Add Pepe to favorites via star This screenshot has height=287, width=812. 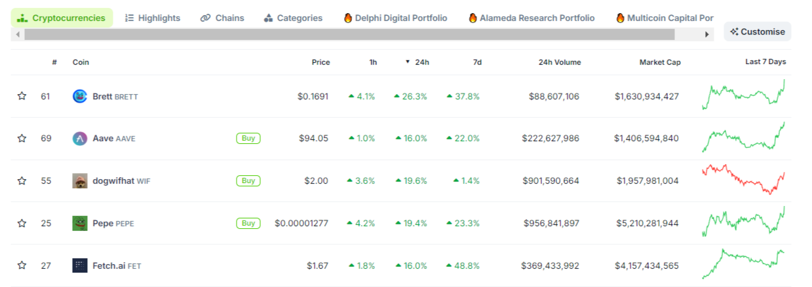(22, 224)
